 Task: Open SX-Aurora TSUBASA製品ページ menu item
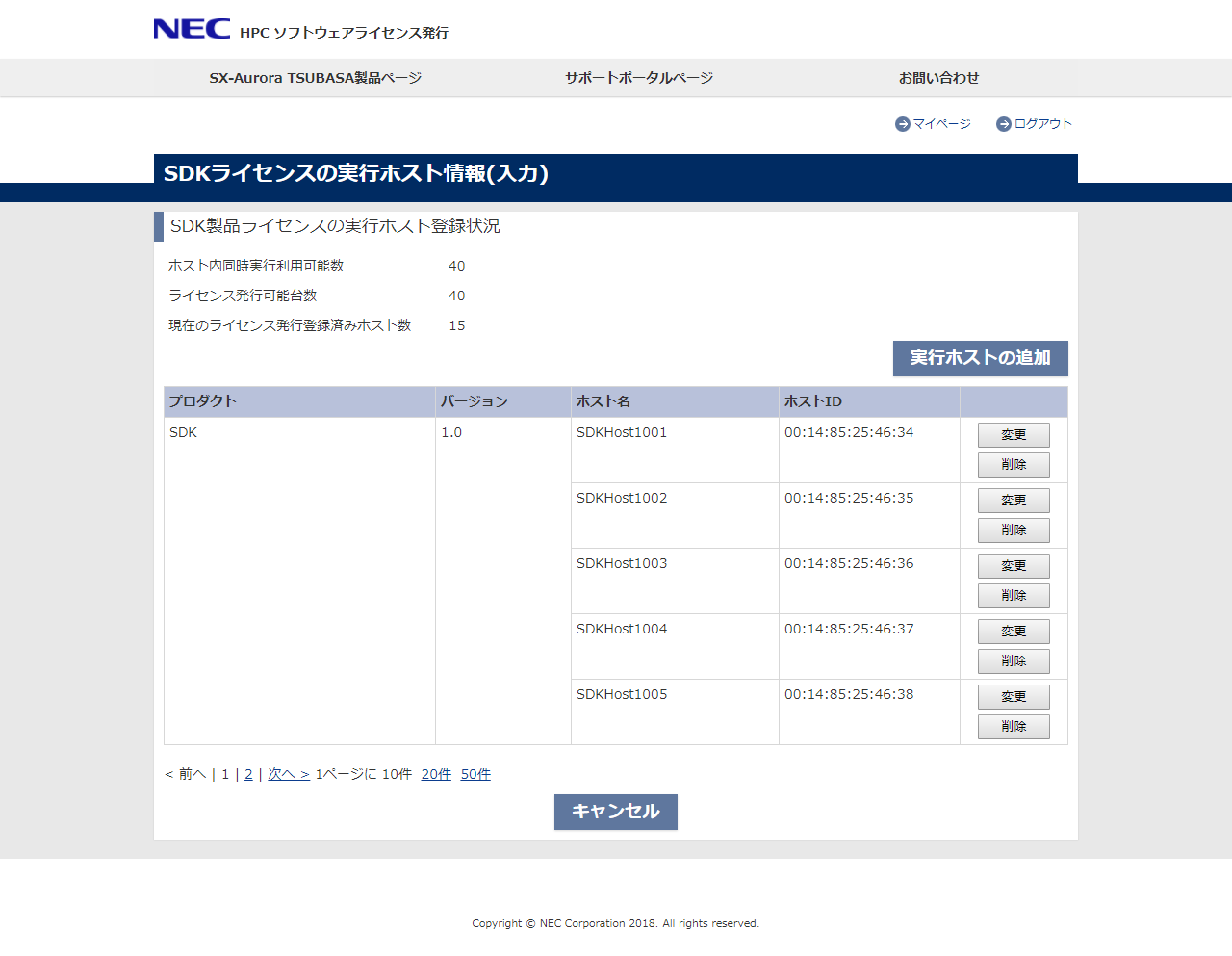[316, 78]
